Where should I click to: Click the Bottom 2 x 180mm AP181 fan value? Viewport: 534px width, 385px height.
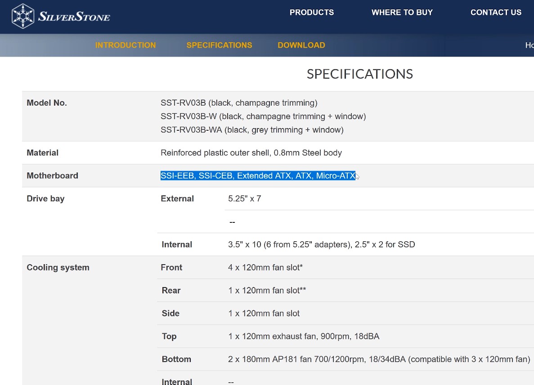coord(379,359)
